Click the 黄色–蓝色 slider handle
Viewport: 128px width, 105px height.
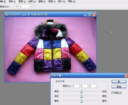(x=81, y=101)
